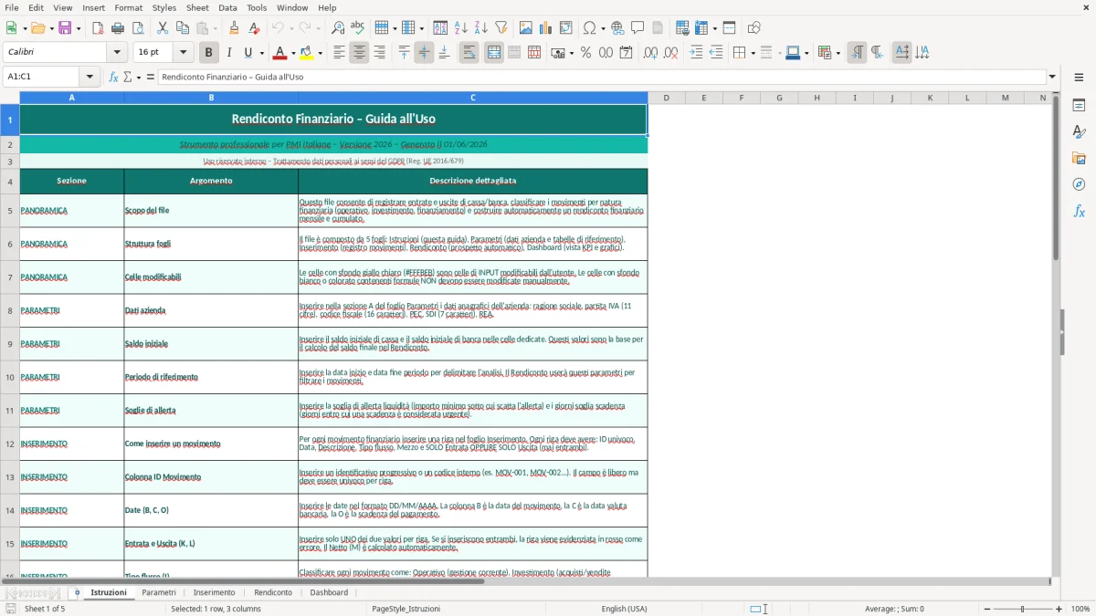Toggle Italic formatting
The width and height of the screenshot is (1096, 616).
click(x=229, y=53)
